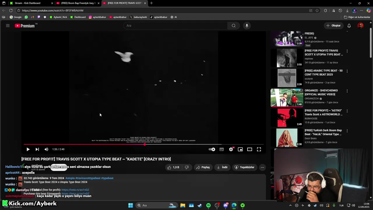This screenshot has width=373, height=210.
Task: Open Diğer sık kullanılanlar bookmarks folder
Action: tap(357, 17)
